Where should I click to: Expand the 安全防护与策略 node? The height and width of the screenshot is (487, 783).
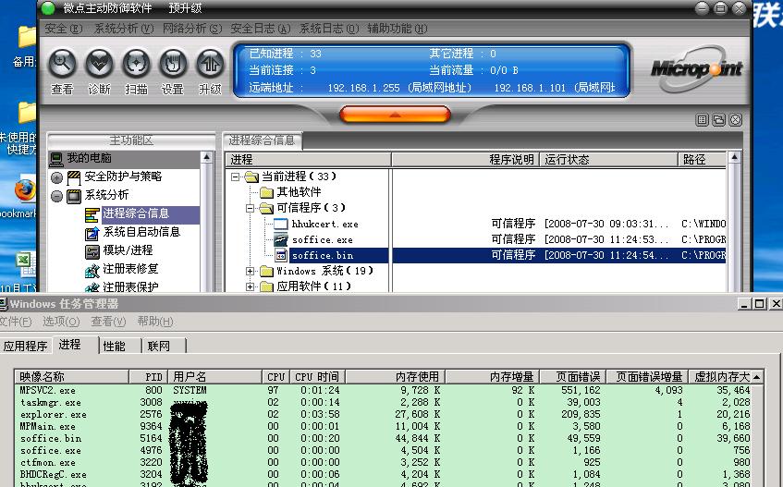(x=56, y=177)
